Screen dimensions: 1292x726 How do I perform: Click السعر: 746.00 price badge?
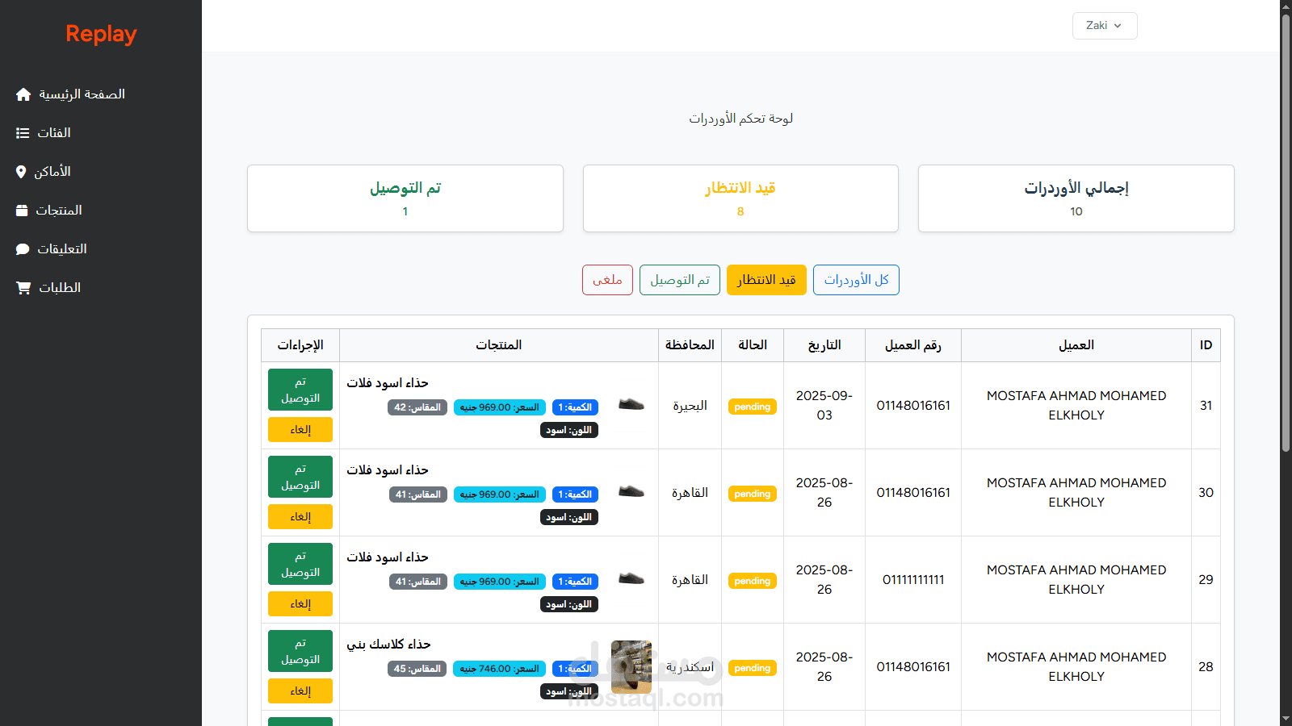coord(499,669)
